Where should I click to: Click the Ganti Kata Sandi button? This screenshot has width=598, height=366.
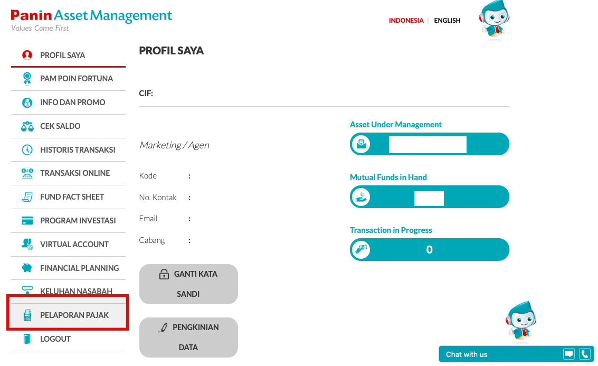(x=188, y=284)
